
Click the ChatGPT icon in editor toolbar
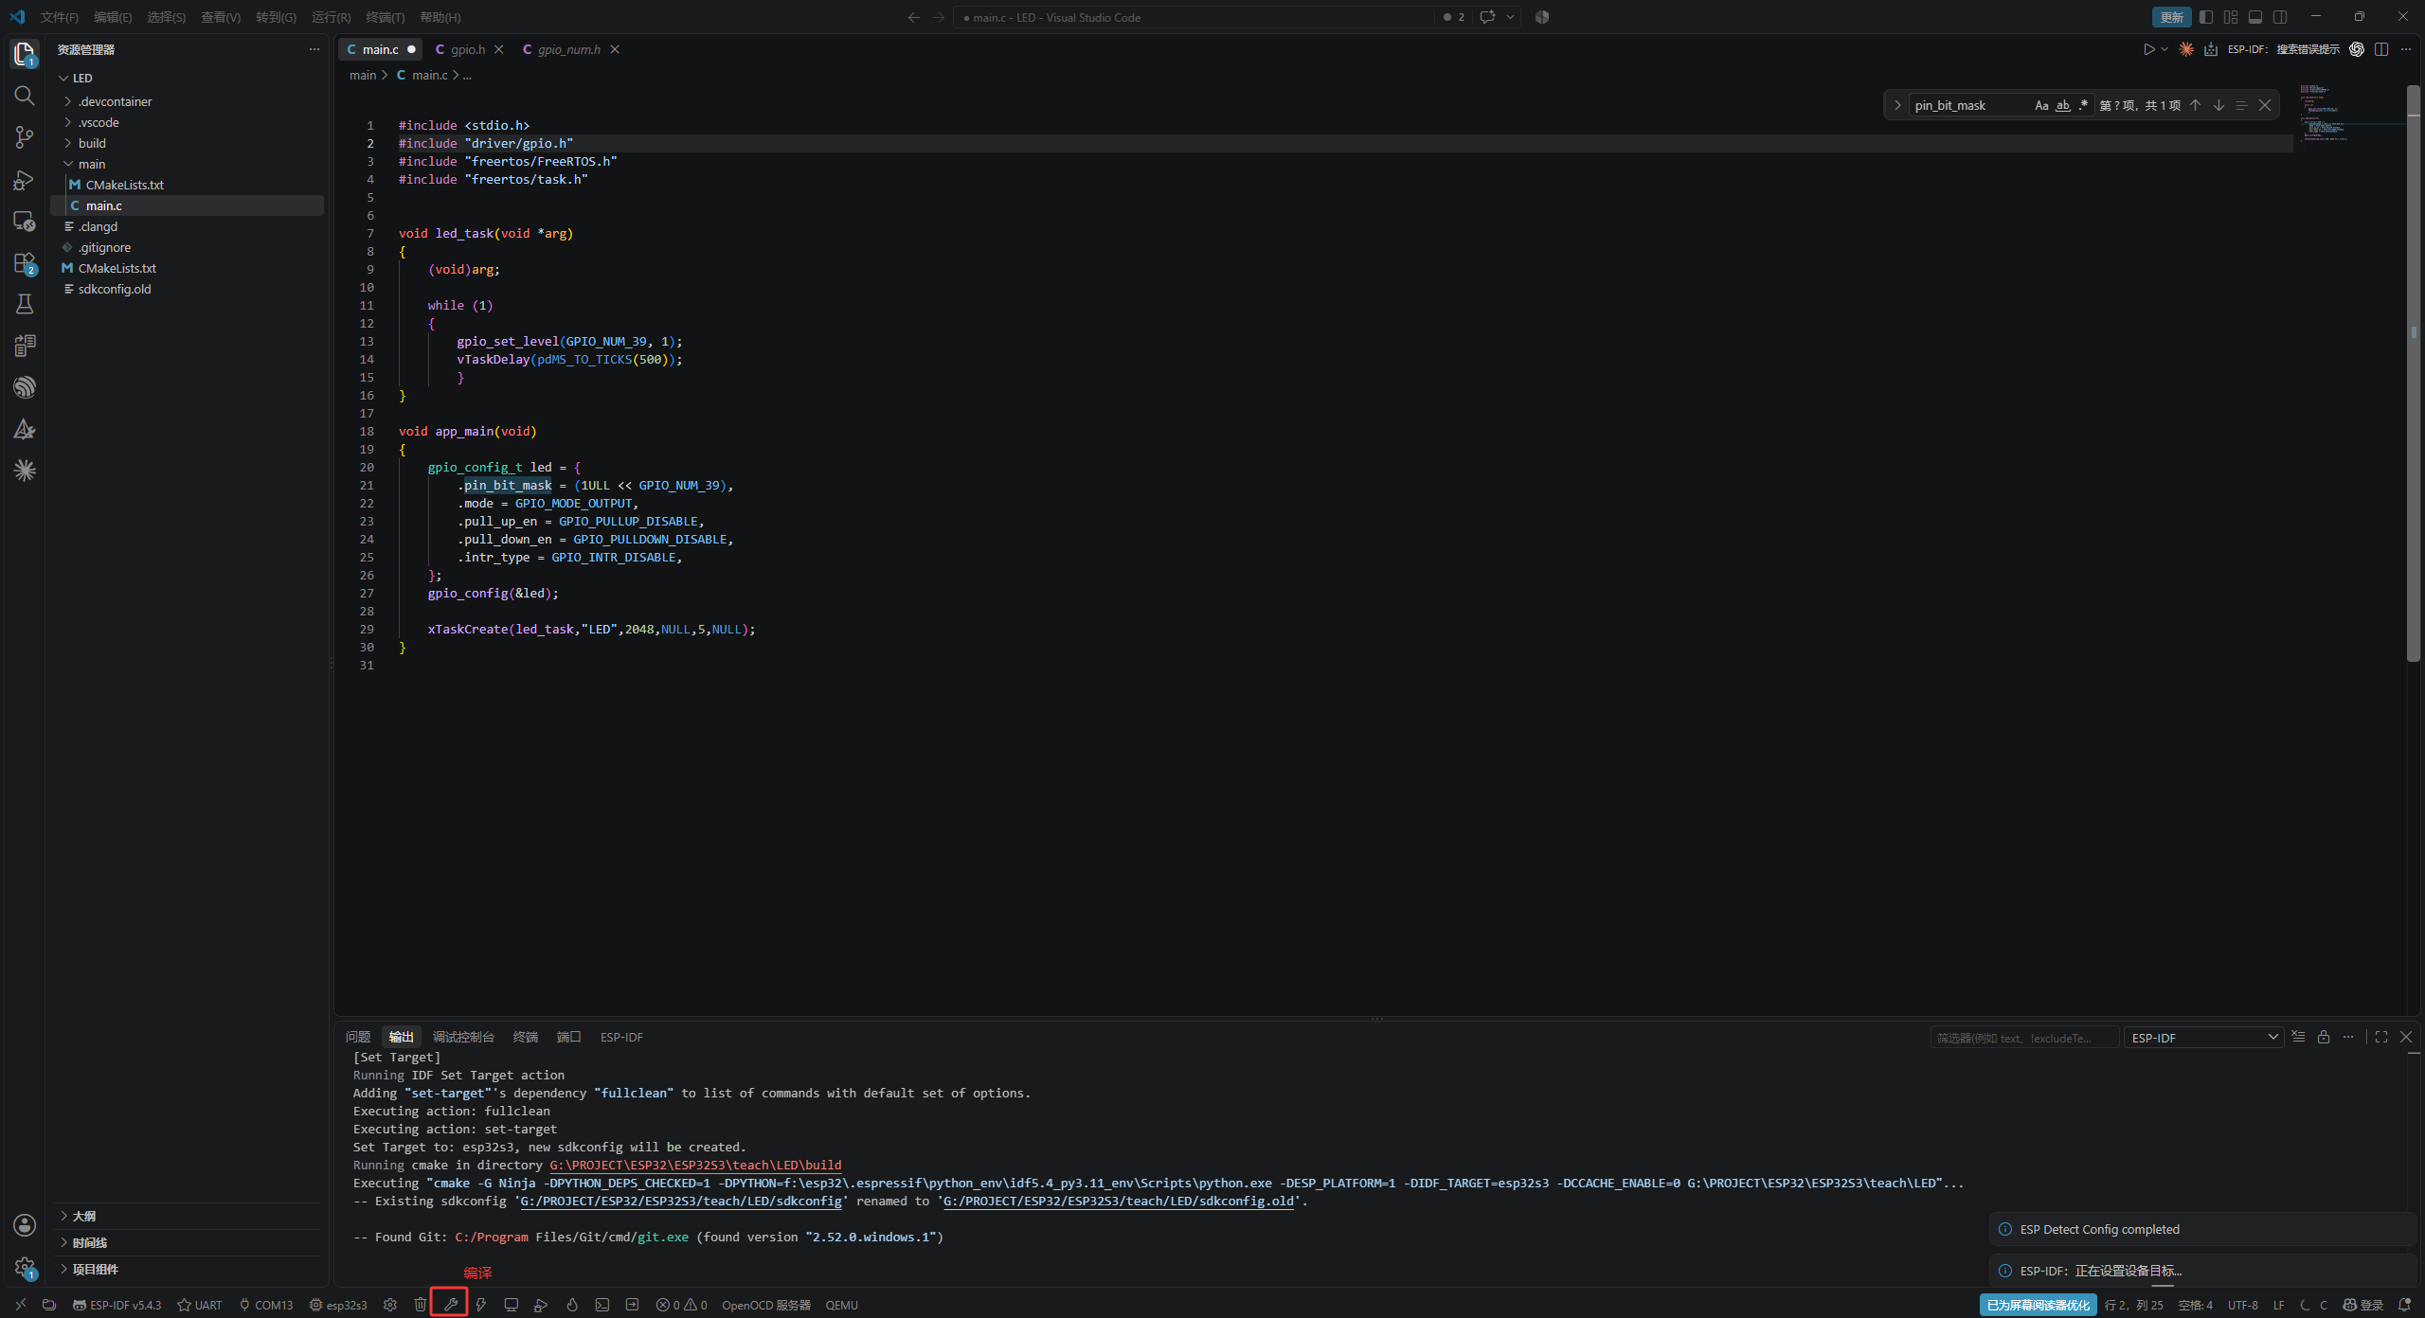pos(2357,49)
